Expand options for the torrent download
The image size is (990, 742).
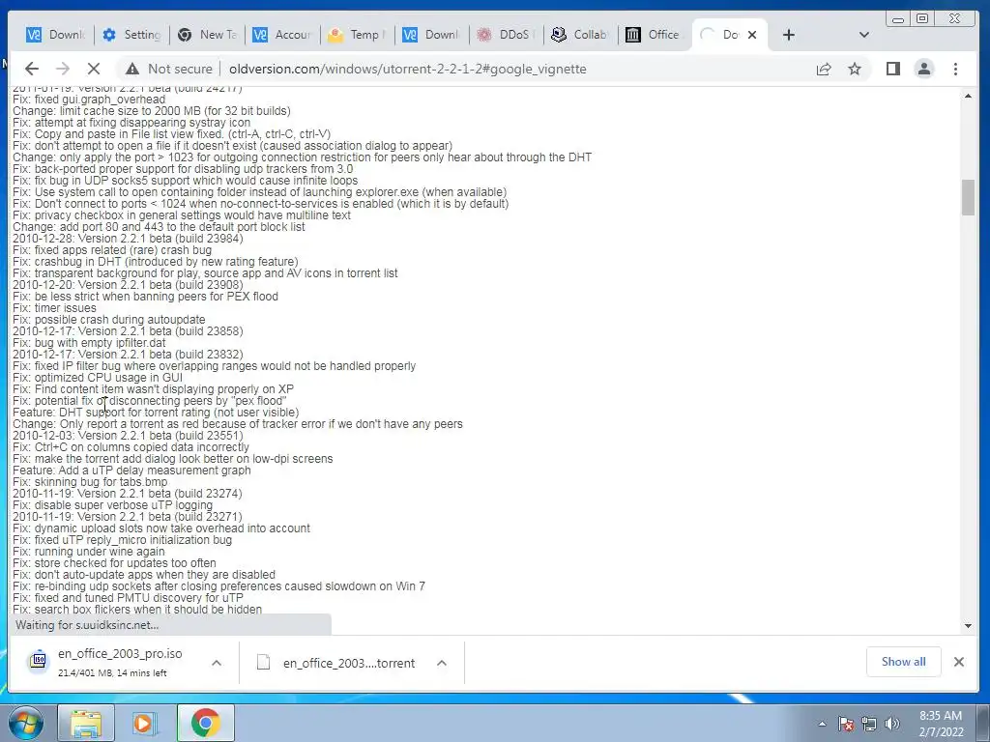[442, 663]
